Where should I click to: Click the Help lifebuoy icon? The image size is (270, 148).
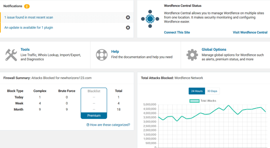coord(102,55)
